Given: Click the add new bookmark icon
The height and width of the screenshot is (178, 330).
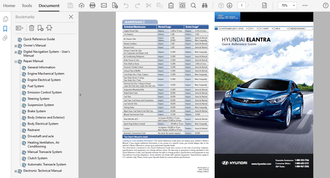Looking at the screenshot, I should click(x=40, y=28).
